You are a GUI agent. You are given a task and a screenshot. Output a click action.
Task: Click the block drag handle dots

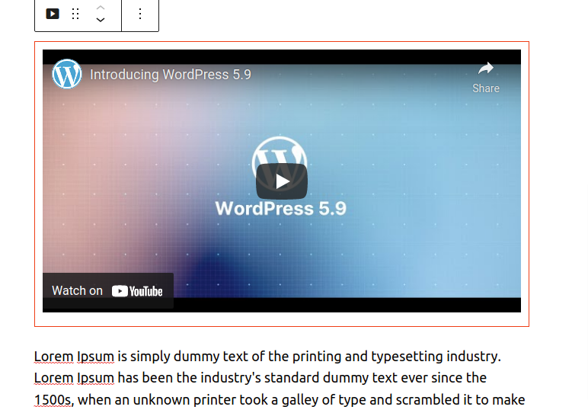coord(75,14)
